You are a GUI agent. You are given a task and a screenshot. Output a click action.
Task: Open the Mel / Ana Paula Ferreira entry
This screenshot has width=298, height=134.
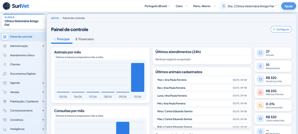[202, 103]
